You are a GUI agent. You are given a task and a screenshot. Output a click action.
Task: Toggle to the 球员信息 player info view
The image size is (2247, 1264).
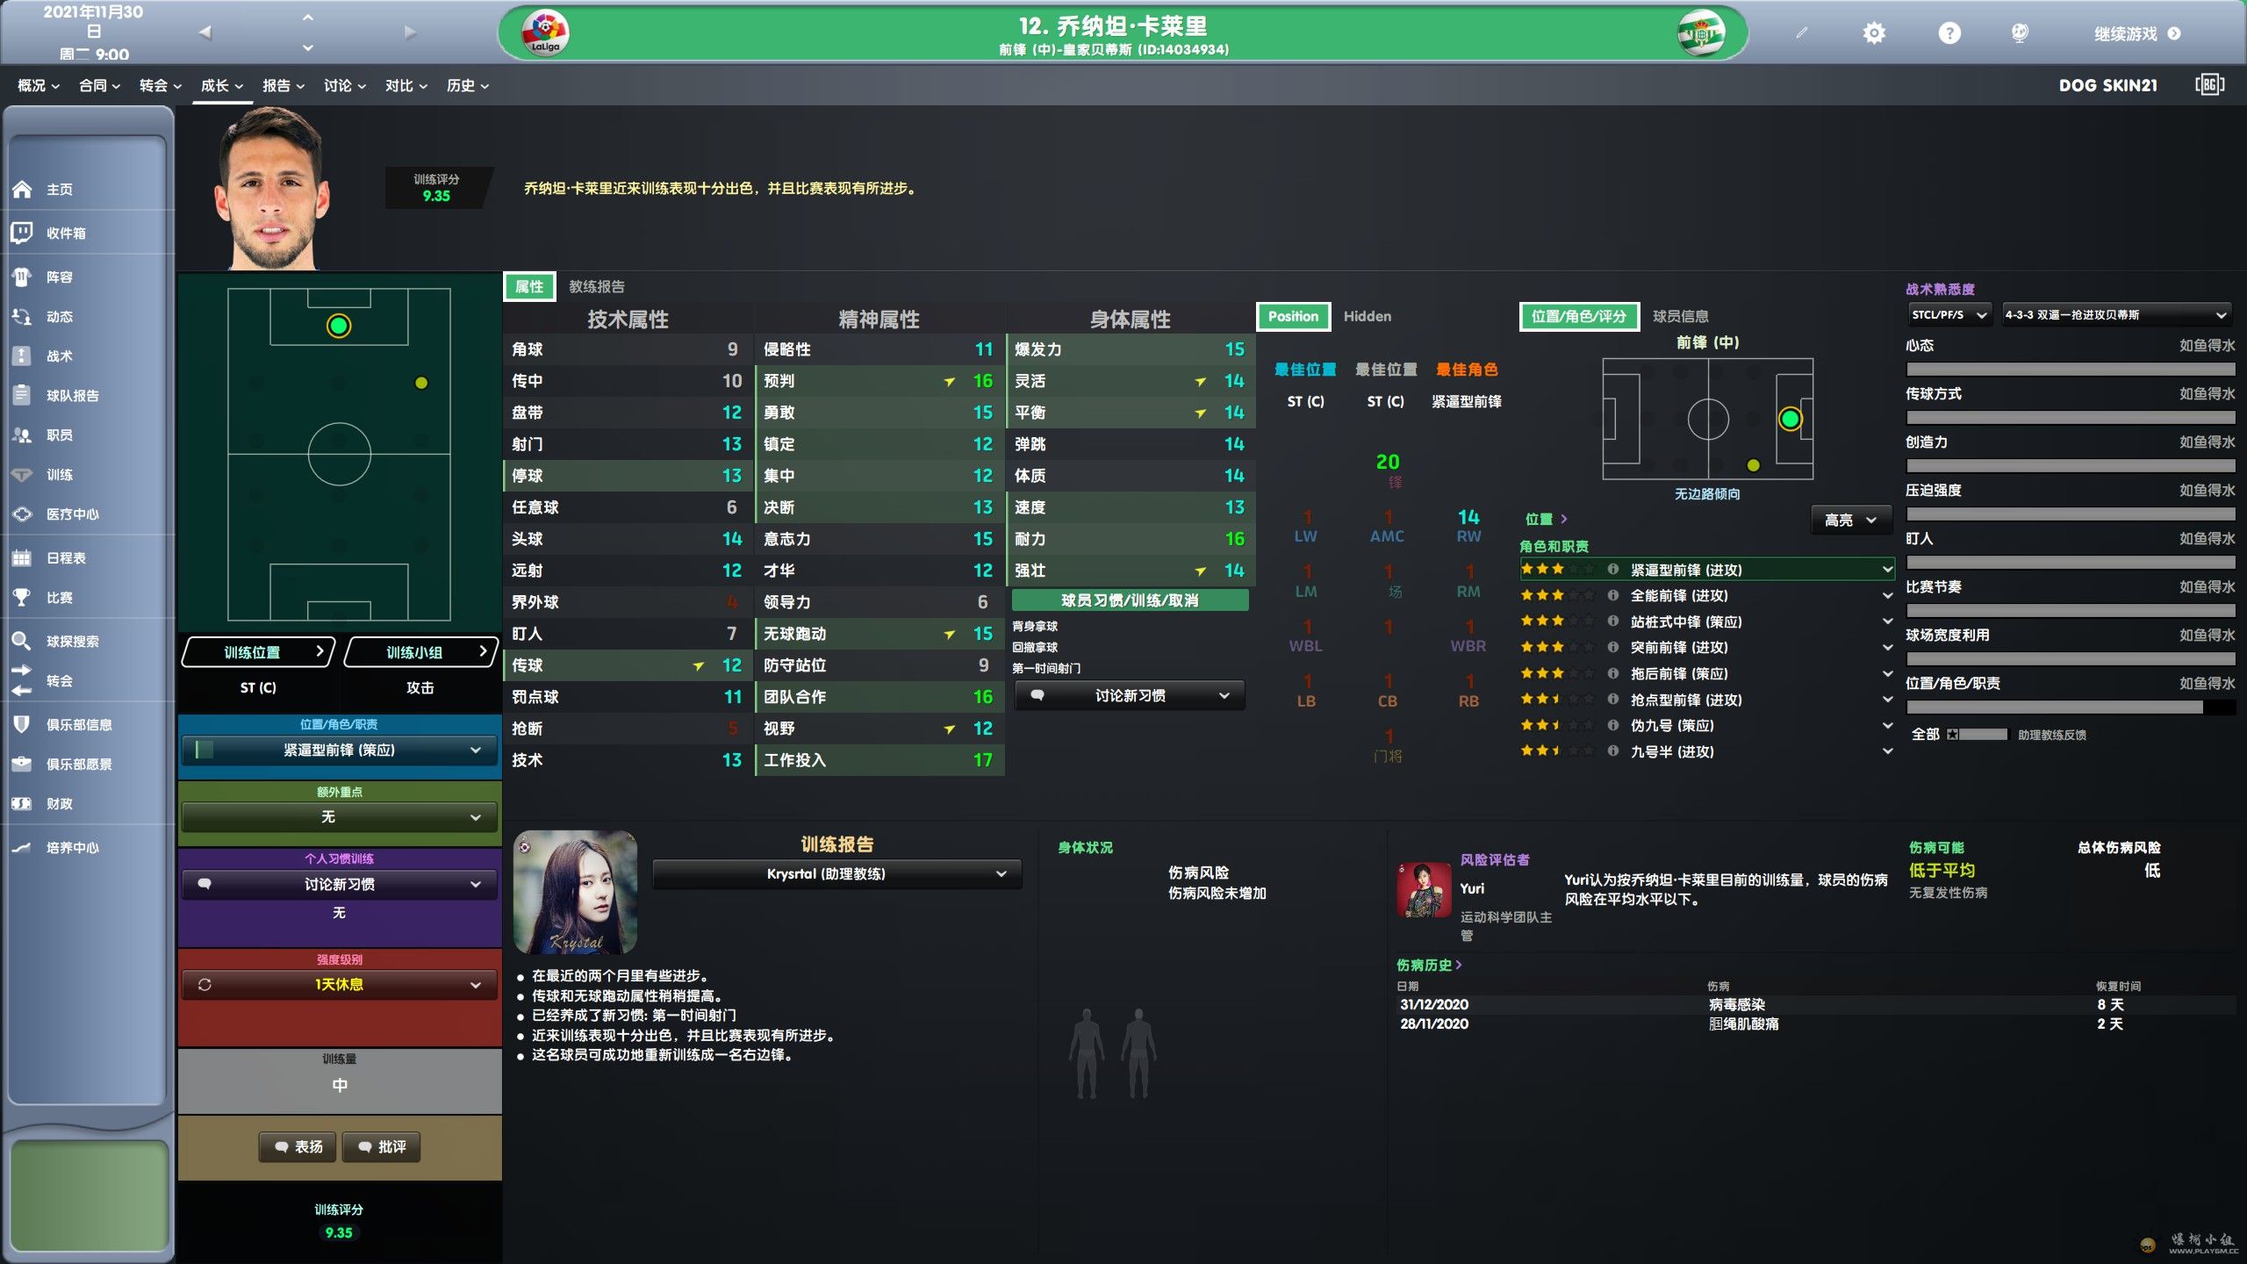pos(1680,316)
